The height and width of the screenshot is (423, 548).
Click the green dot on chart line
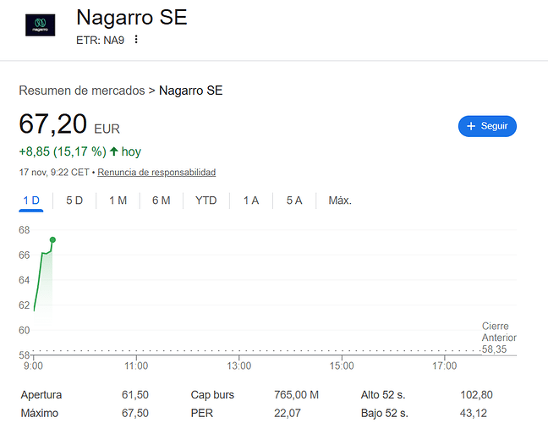53,239
